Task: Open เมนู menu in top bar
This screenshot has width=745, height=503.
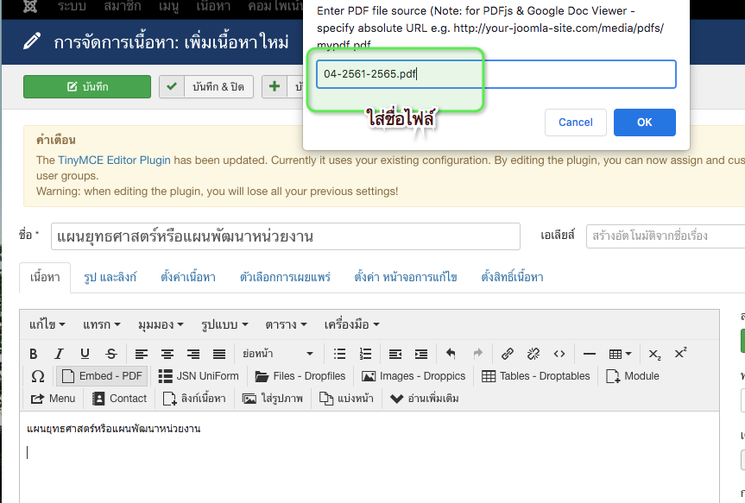Action: 168,6
